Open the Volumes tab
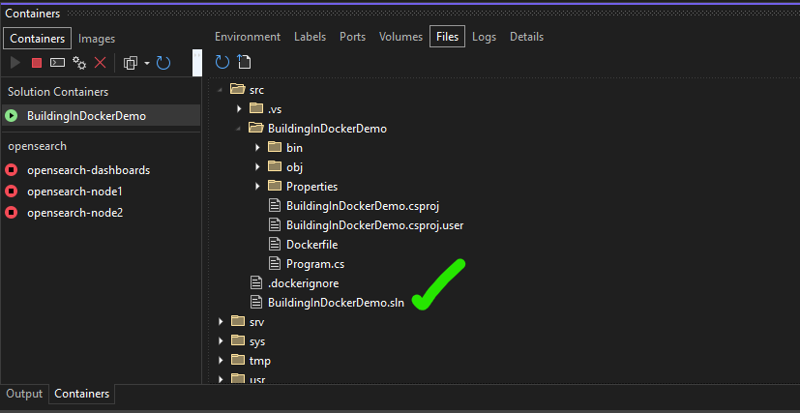The height and width of the screenshot is (413, 800). [401, 37]
